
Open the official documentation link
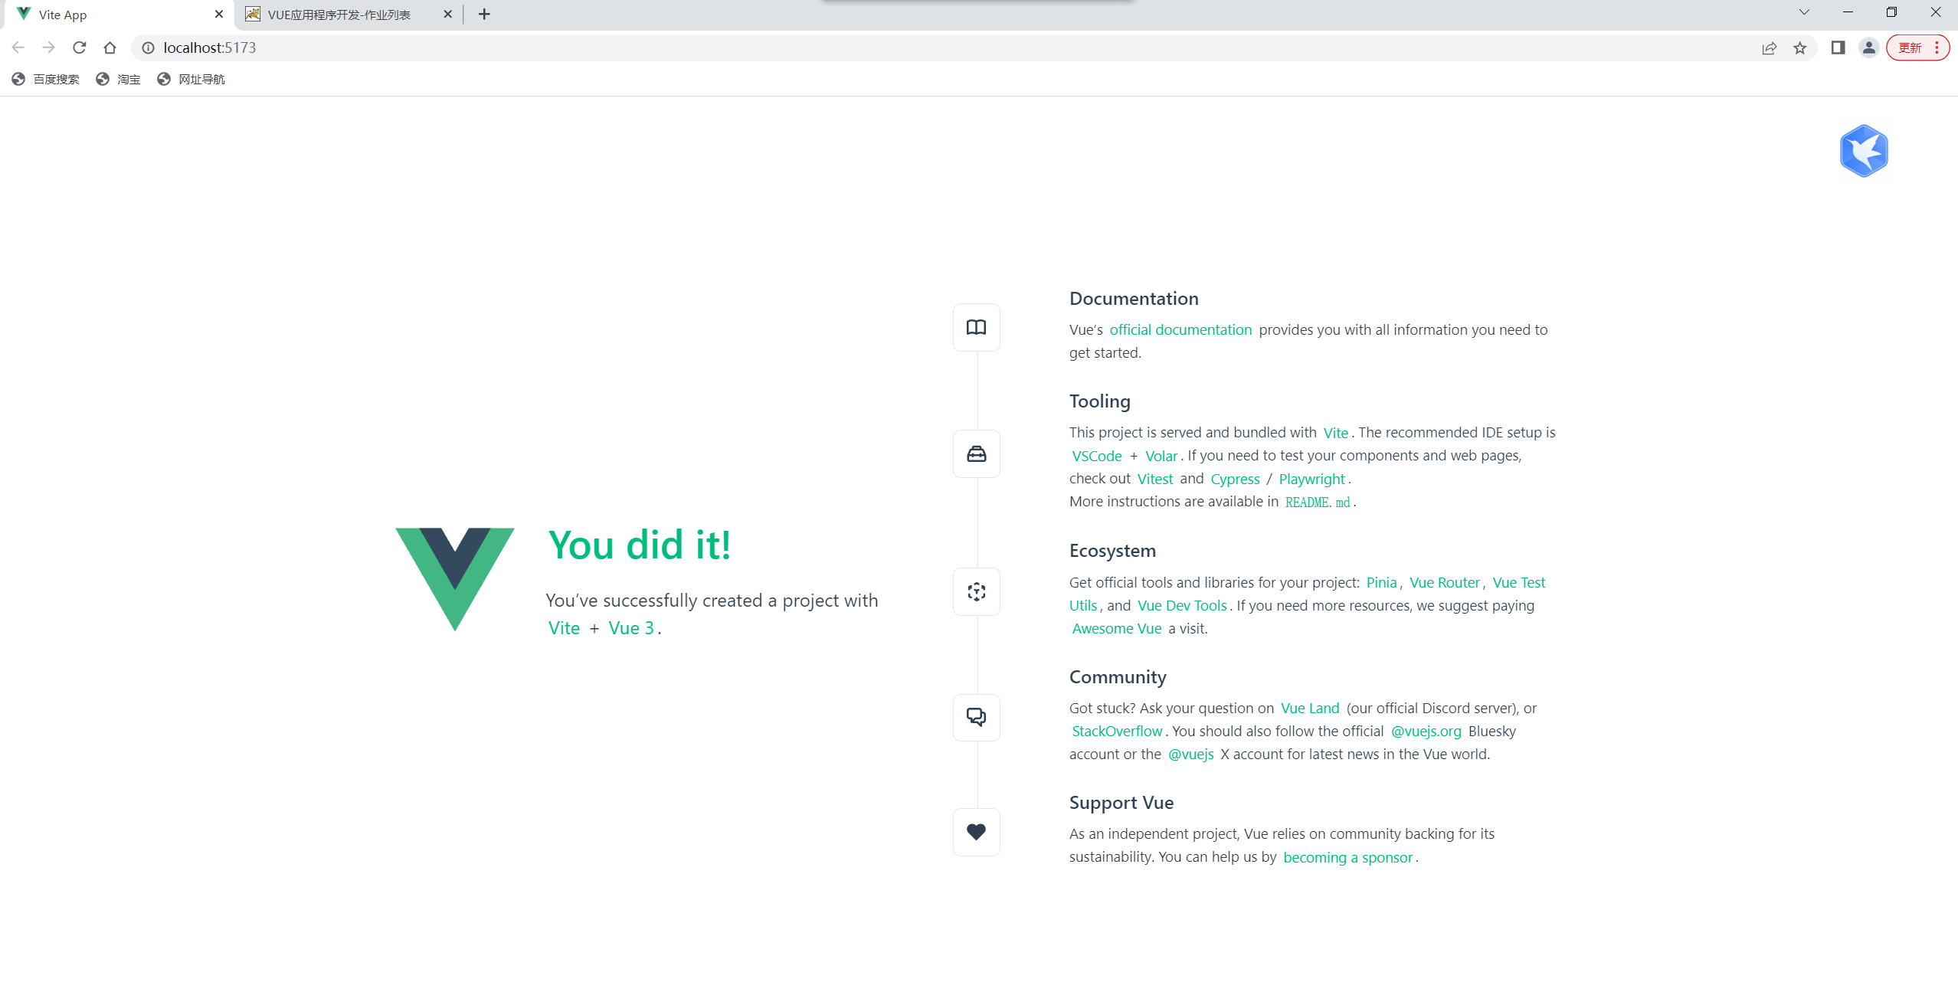click(1180, 329)
